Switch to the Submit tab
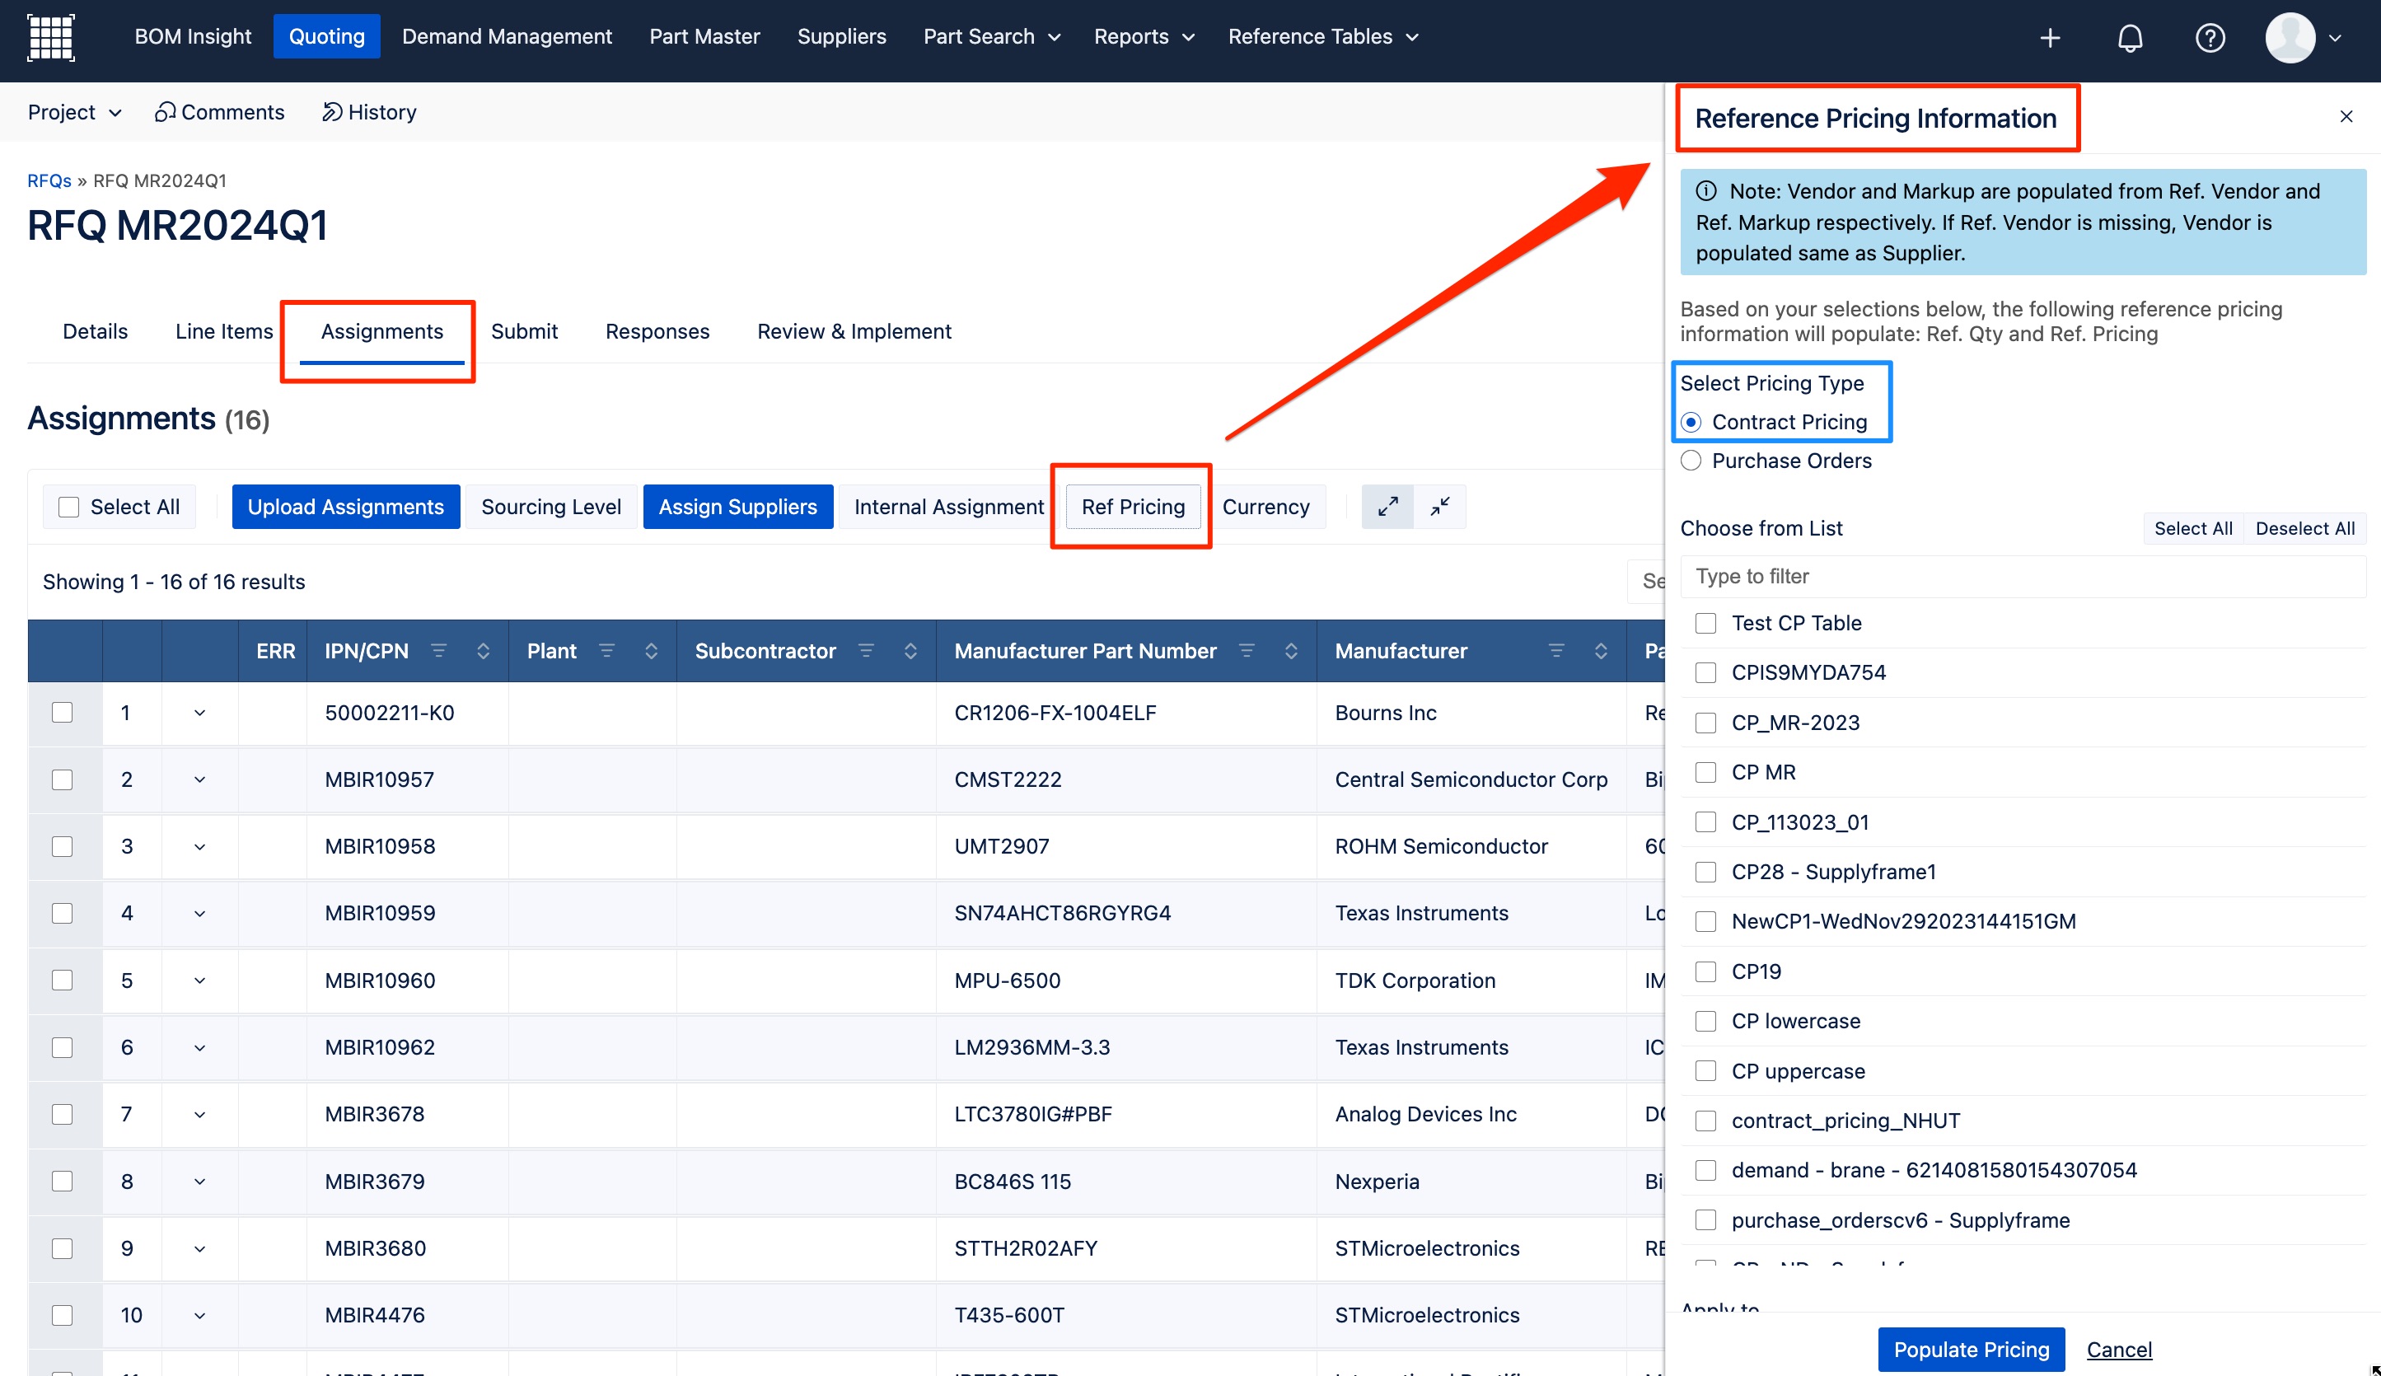2381x1376 pixels. point(524,330)
